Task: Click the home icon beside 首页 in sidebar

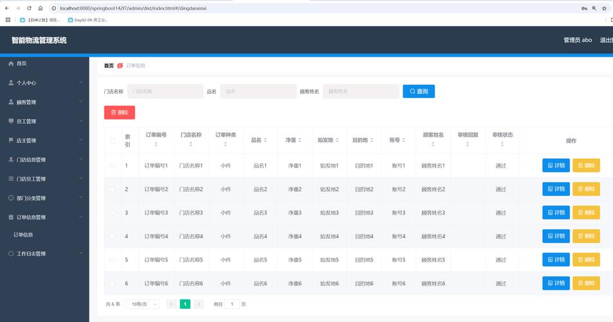Action: 11,64
